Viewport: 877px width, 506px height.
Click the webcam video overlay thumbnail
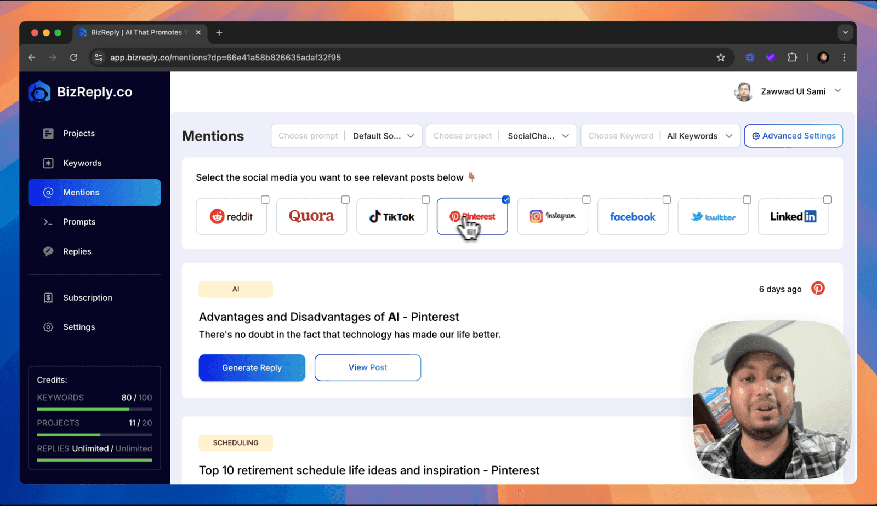point(772,400)
